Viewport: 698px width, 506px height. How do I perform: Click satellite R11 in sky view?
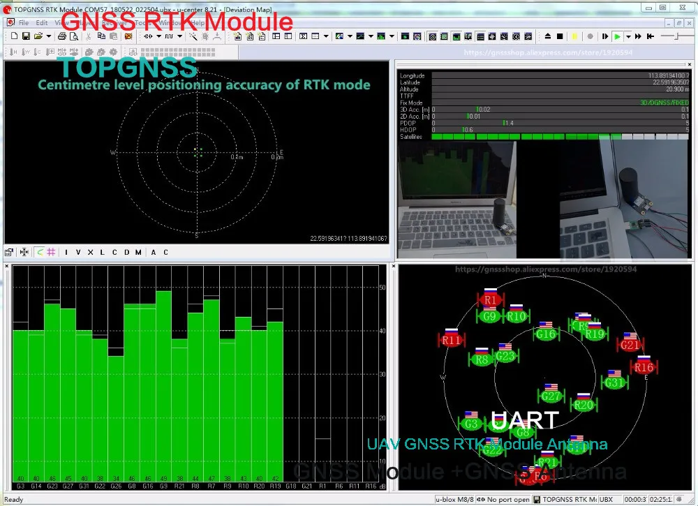click(451, 341)
